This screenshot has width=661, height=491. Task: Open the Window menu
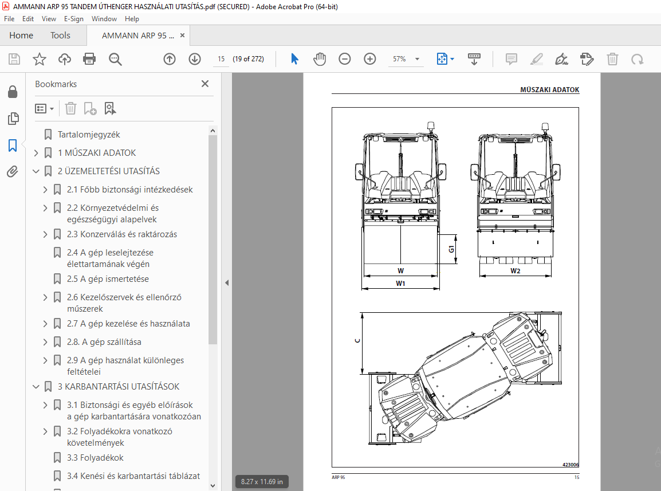(104, 19)
